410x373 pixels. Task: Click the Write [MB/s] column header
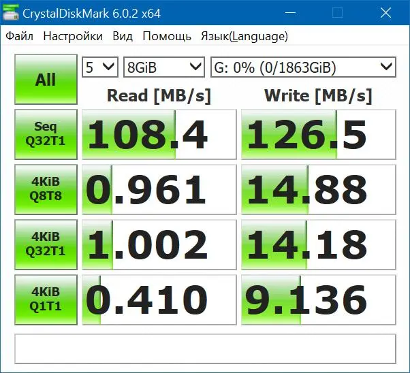(x=318, y=96)
